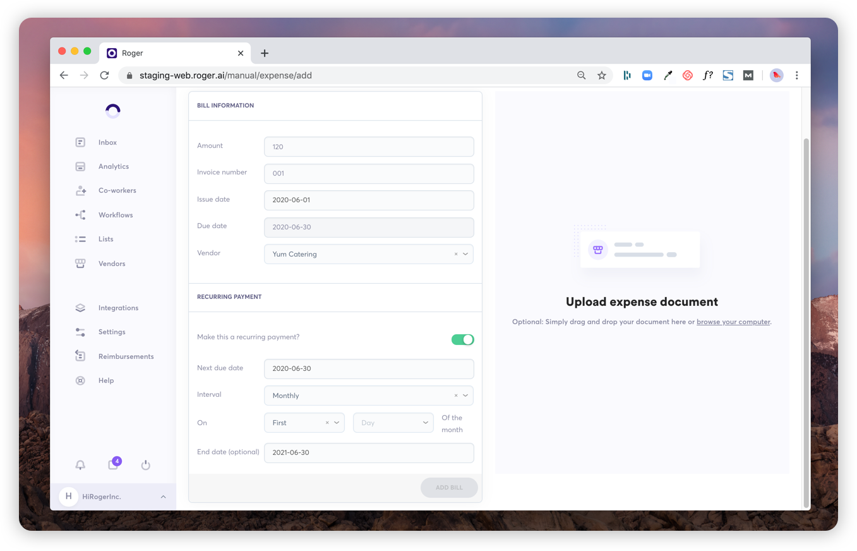Open Chrome profile avatar

coord(777,75)
